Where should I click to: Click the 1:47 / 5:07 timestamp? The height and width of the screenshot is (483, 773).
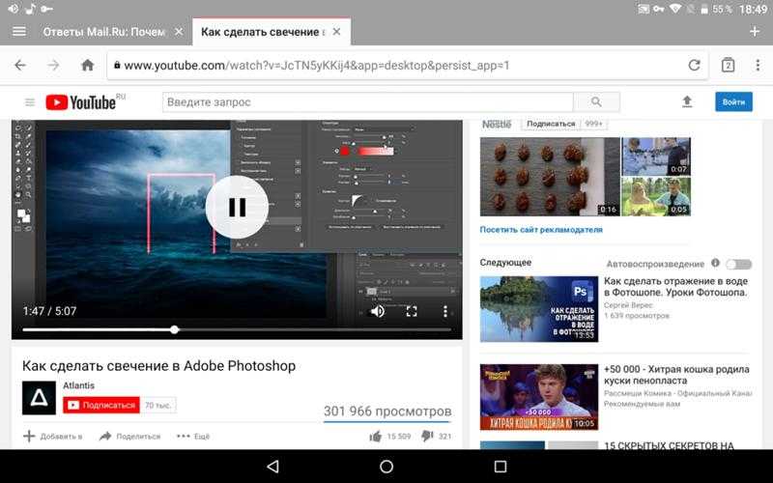49,311
